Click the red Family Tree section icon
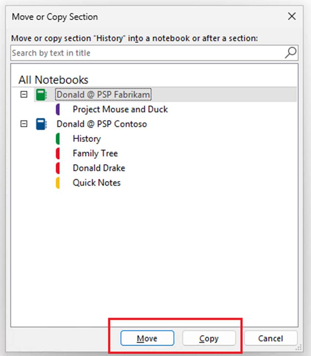The image size is (311, 356). [x=58, y=153]
